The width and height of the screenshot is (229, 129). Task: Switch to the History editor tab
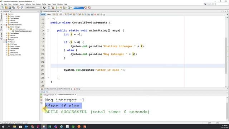coord(49,14)
